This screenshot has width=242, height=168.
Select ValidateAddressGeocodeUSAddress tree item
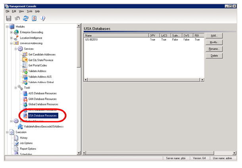pyautogui.click(x=44, y=126)
